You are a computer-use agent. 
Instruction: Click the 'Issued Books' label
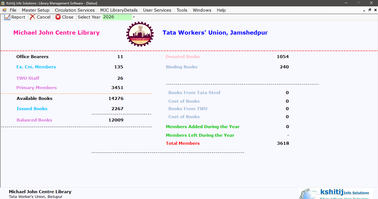click(x=32, y=109)
